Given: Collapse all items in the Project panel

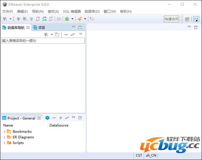Looking at the screenshot, I should tap(54, 118).
